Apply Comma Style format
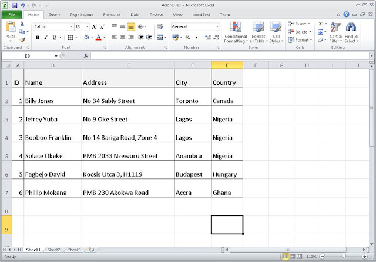The width and height of the screenshot is (376, 262). [196, 37]
